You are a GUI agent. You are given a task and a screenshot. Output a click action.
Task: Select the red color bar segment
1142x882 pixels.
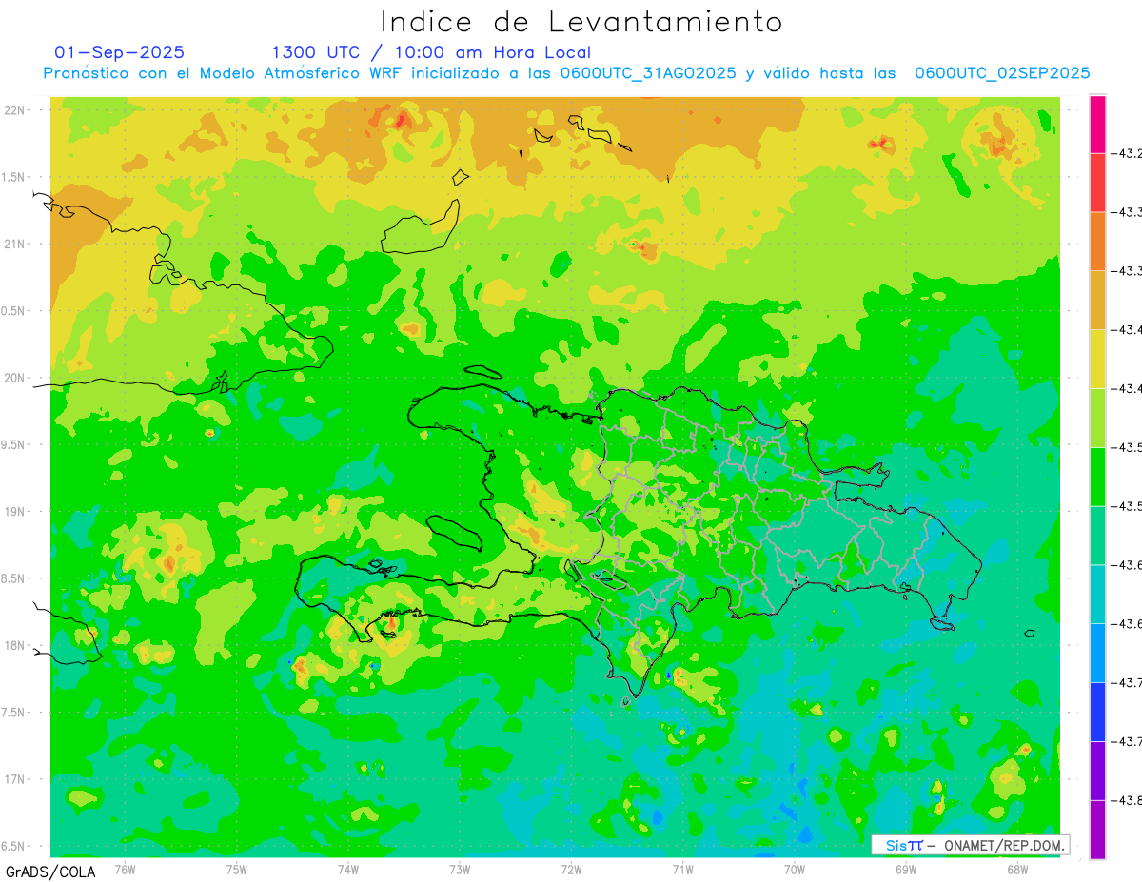click(x=1097, y=183)
